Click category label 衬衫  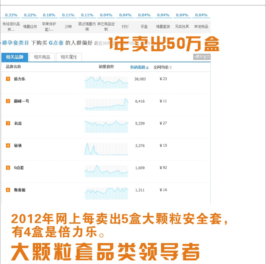pos(125,27)
